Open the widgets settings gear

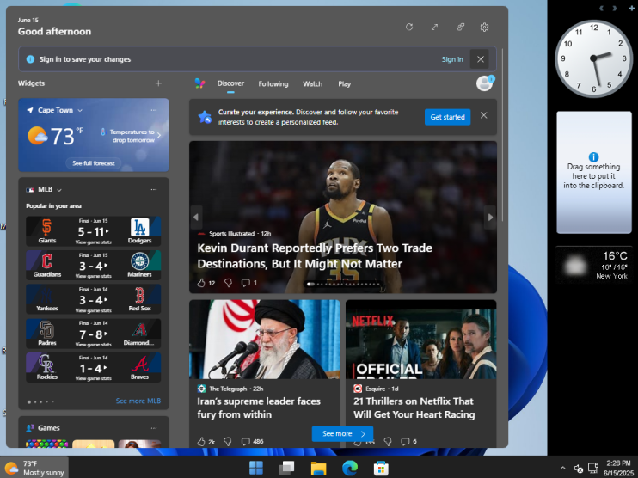484,28
